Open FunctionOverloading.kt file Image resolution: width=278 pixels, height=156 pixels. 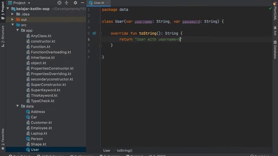[x=51, y=52]
